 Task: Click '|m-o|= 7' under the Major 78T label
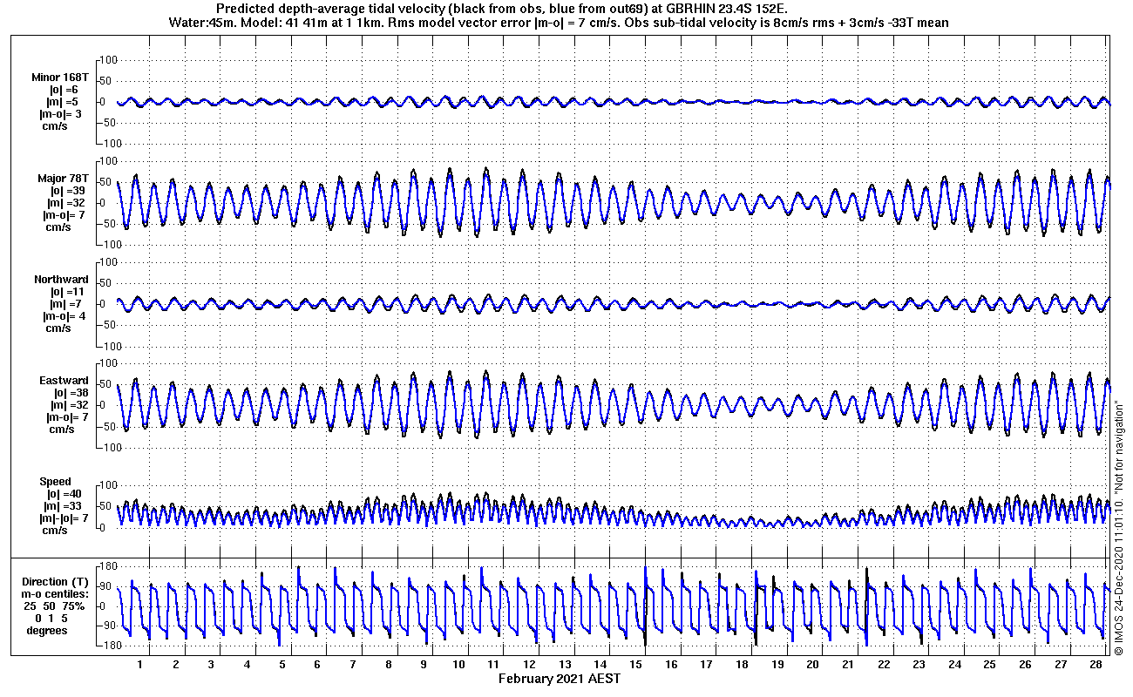point(63,215)
